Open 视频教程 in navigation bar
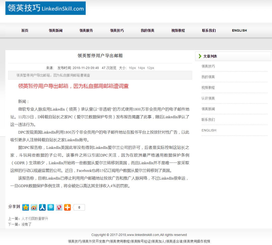Viewport: 272px width, 245px height. click(x=178, y=30)
